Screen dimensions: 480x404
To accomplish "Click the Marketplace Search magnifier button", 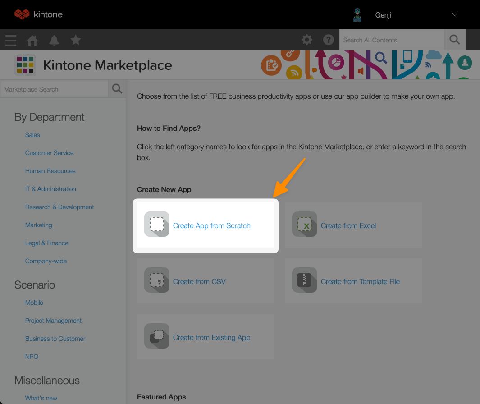I will [x=117, y=89].
